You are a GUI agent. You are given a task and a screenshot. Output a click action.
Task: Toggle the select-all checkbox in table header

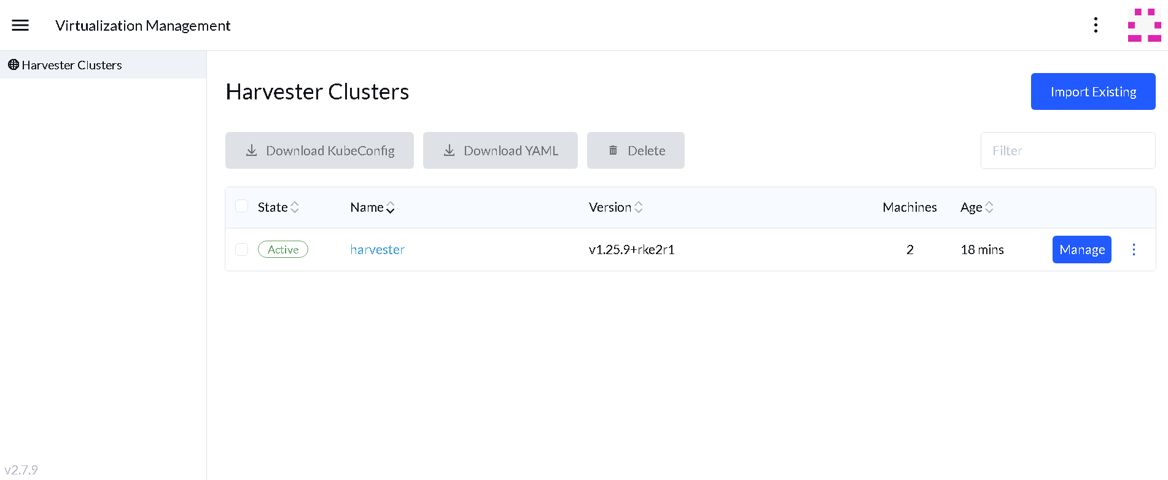[242, 206]
